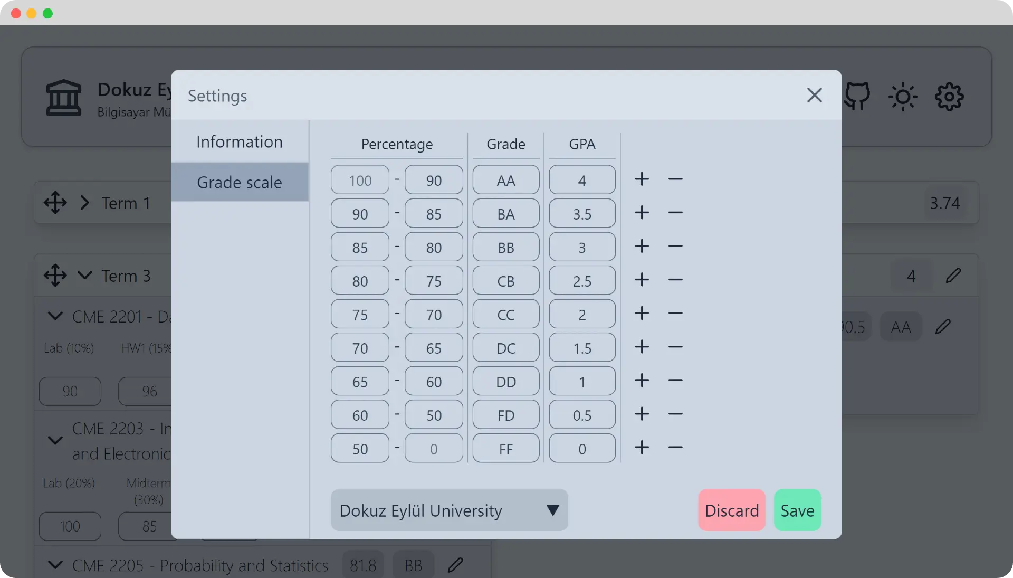Open the Dokuz Eylül University dropdown

449,510
